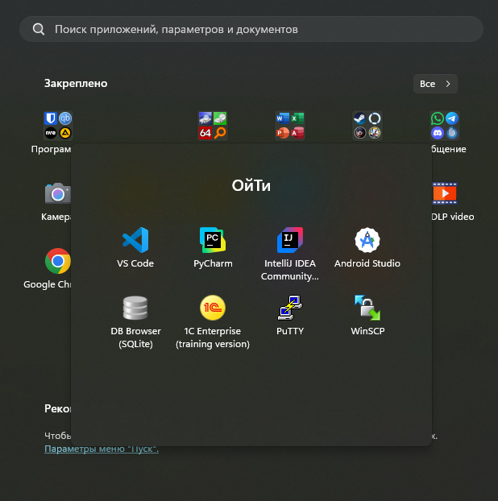This screenshot has width=498, height=501.
Task: Click the ОйТи folder title to rename
Action: [251, 185]
